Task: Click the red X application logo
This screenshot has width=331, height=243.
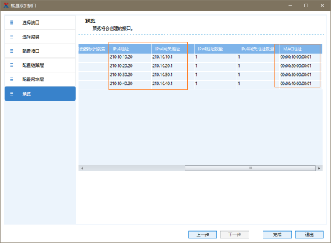Action: click(6, 5)
